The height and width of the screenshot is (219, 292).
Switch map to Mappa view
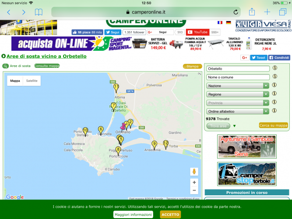[15, 81]
